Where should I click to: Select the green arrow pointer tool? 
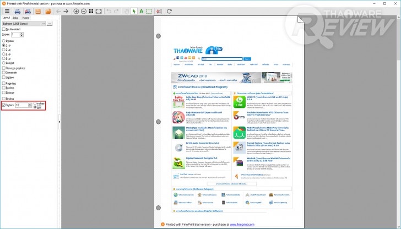(x=134, y=11)
